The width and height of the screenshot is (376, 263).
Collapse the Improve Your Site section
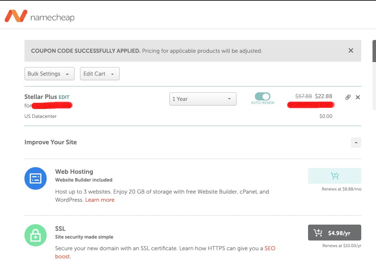point(356,142)
